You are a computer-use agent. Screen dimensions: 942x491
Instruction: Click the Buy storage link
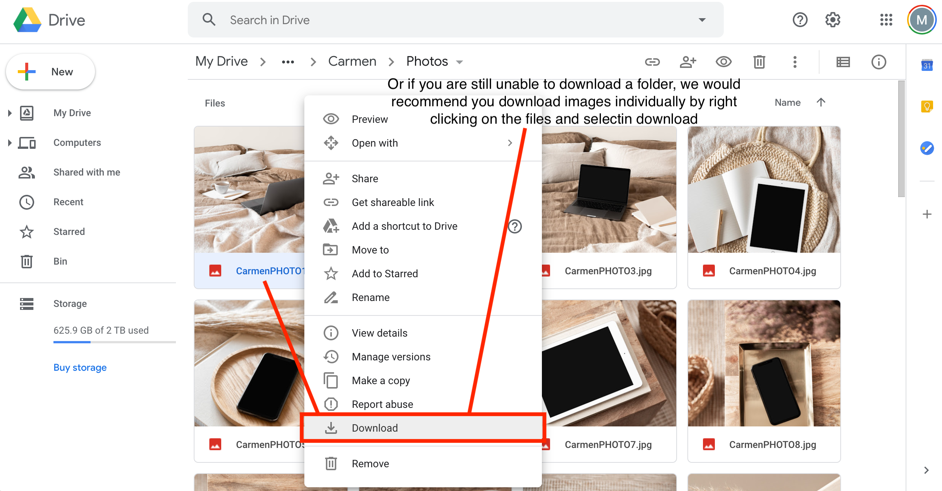pyautogui.click(x=80, y=367)
